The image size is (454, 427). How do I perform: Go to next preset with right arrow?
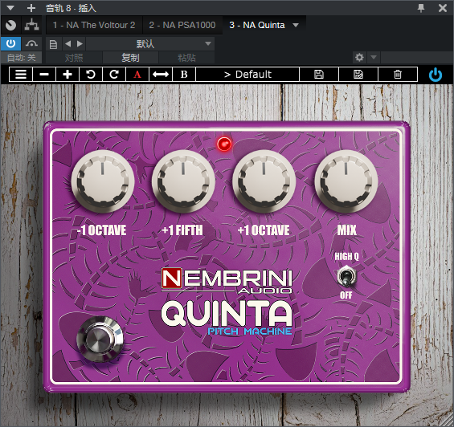click(x=80, y=44)
